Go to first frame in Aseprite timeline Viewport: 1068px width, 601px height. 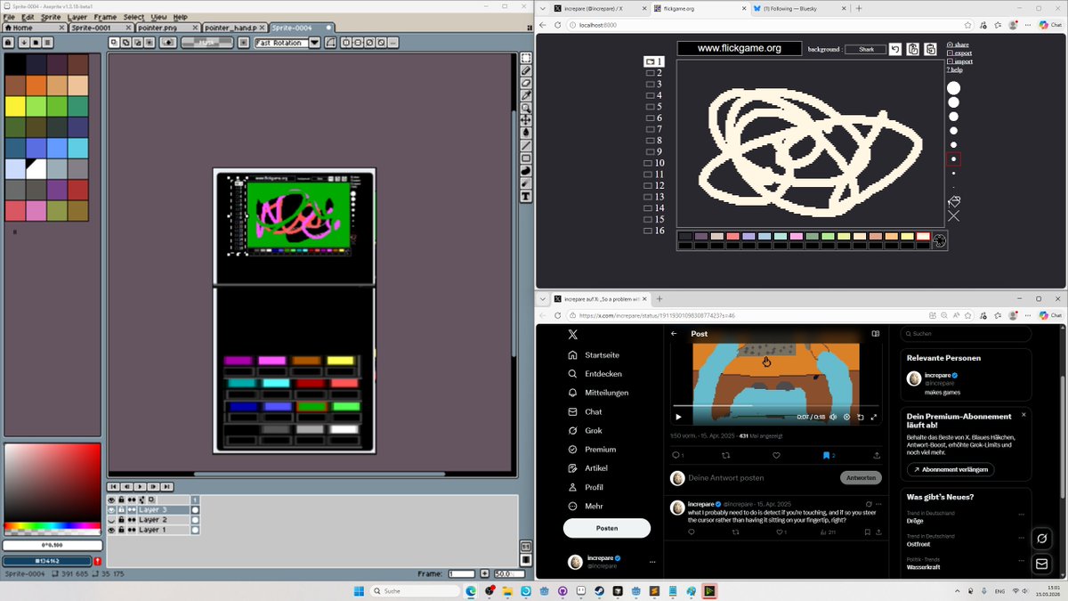tap(114, 487)
